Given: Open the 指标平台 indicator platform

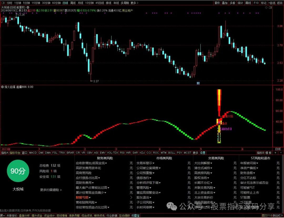Looking at the screenshot, I should pyautogui.click(x=15, y=153).
